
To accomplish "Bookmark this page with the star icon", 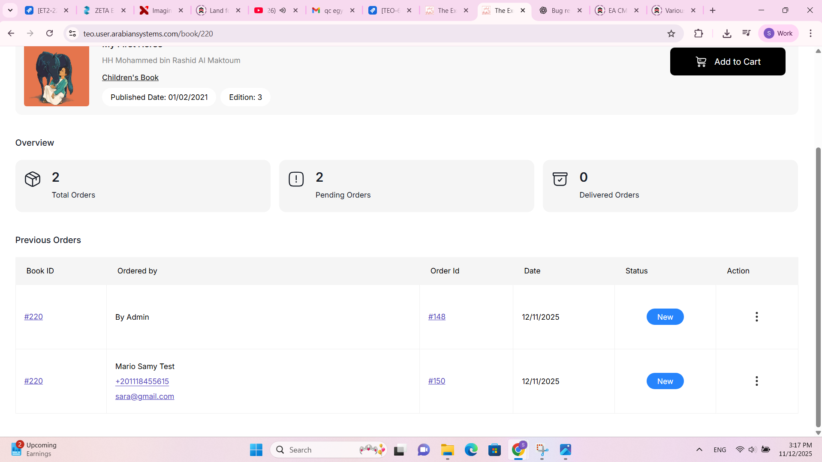I will click(671, 33).
